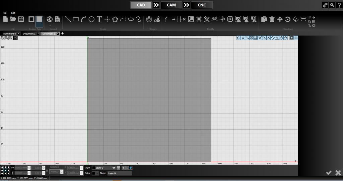Viewport: 343px width, 181px height.
Task: Select the filled feature type square
Action: [x=40, y=21]
